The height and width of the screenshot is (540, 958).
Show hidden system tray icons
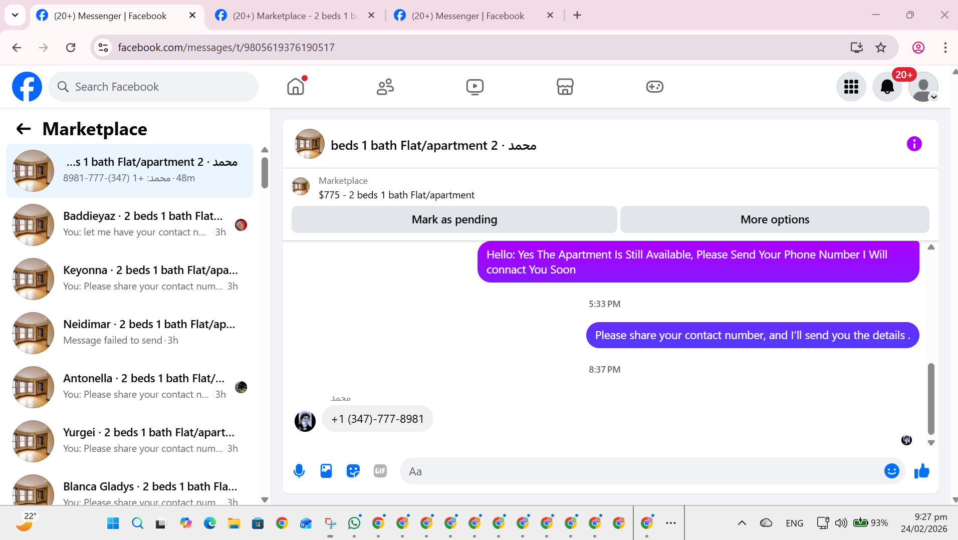click(742, 523)
